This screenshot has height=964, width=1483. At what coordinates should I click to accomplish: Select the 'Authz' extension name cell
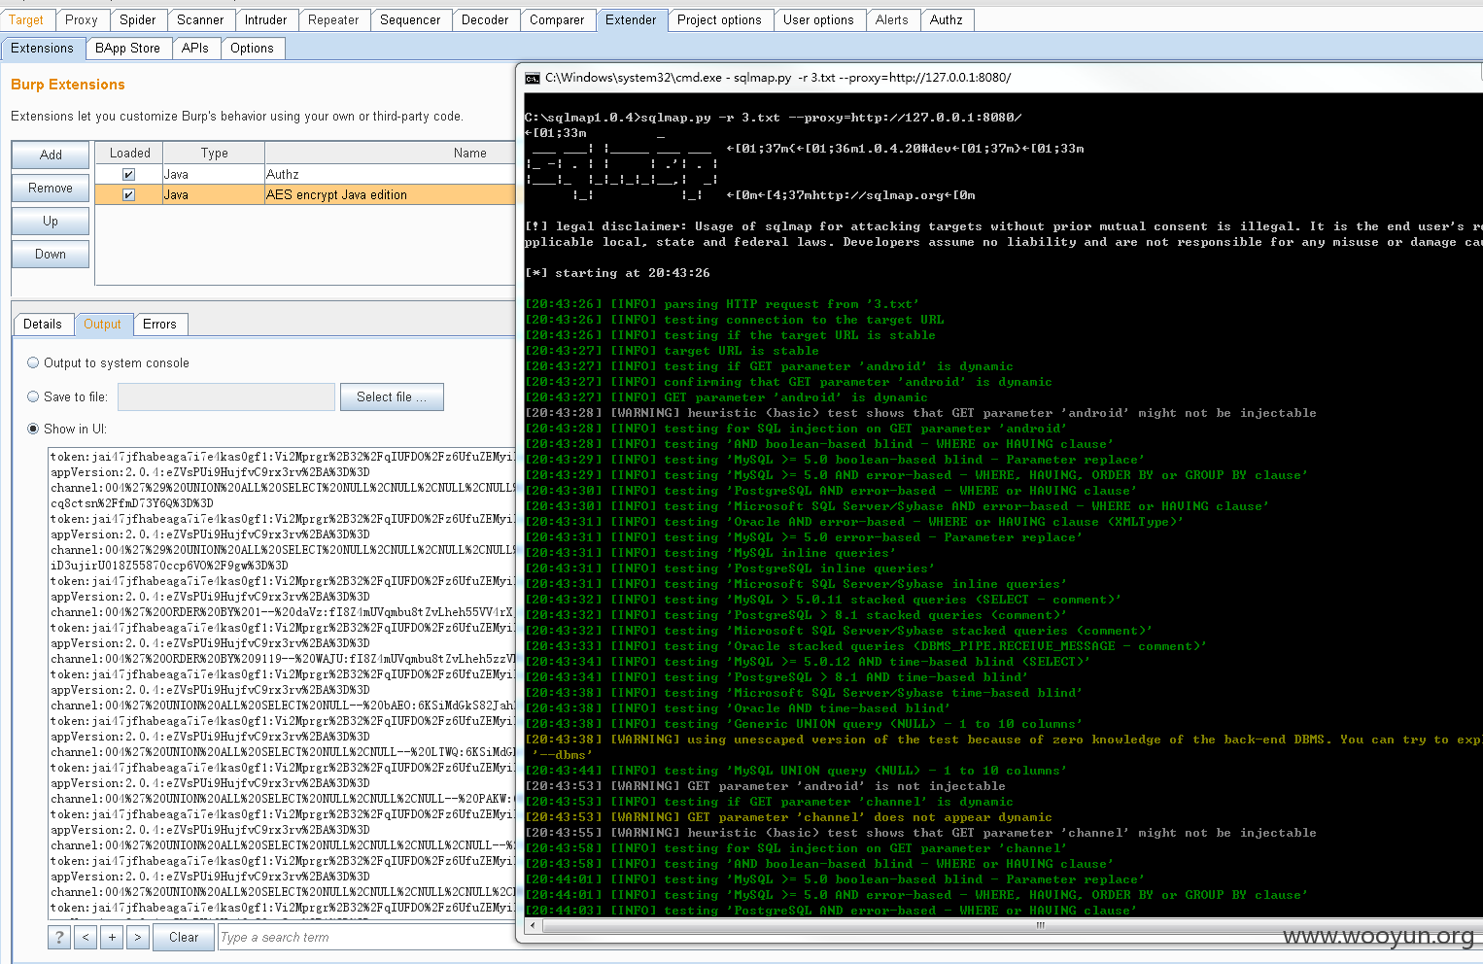click(x=390, y=175)
